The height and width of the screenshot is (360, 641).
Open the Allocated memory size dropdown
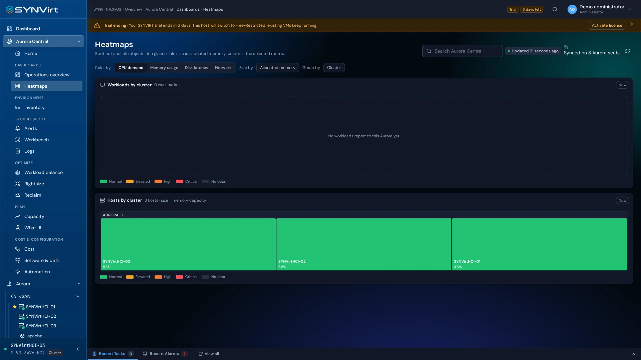(277, 68)
